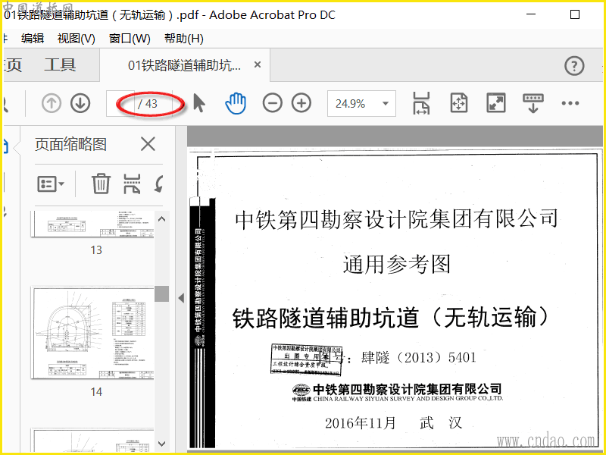Image resolution: width=606 pixels, height=455 pixels.
Task: Delete selected pages with trash icon
Action: tap(101, 184)
